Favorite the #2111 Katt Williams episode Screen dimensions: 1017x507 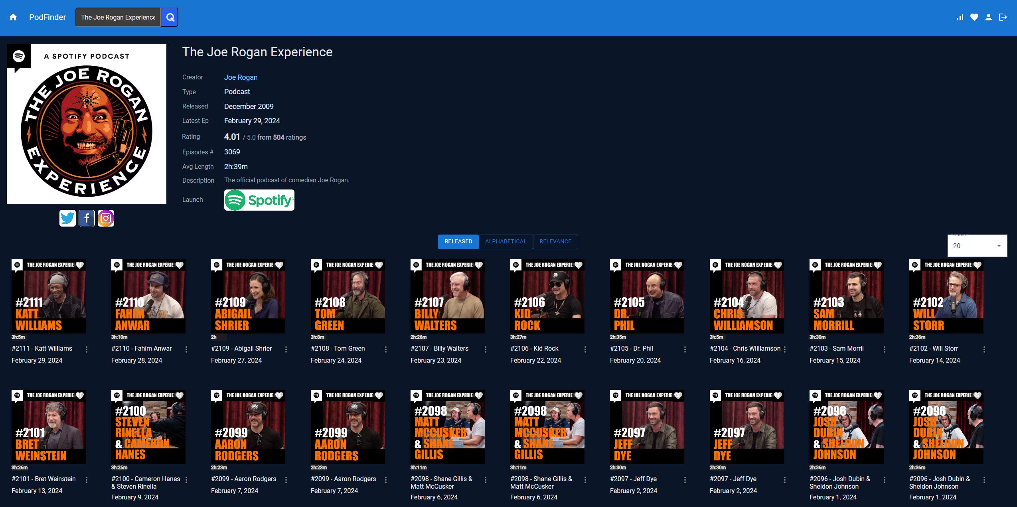[80, 265]
